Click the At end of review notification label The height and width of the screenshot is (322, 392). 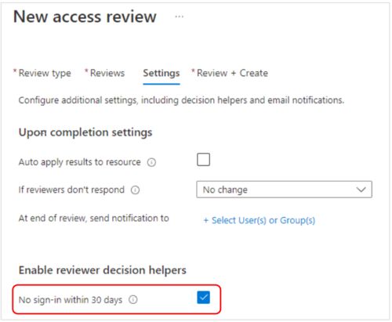94,218
